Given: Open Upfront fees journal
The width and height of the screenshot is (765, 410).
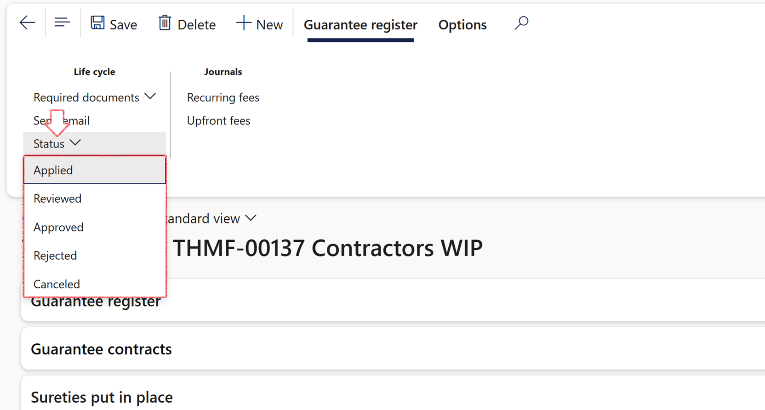Looking at the screenshot, I should 218,120.
